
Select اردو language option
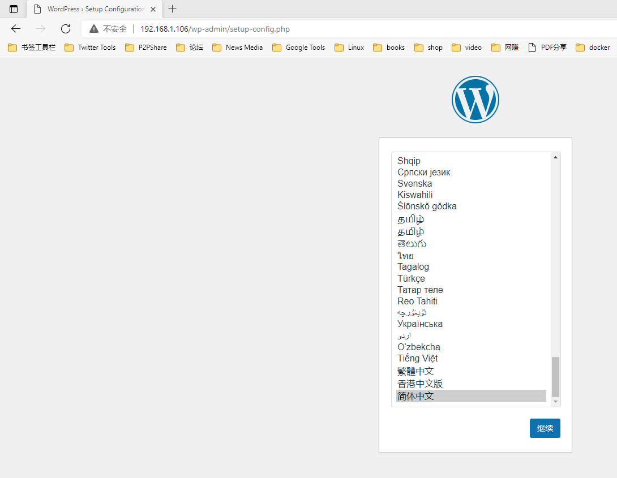click(x=471, y=335)
